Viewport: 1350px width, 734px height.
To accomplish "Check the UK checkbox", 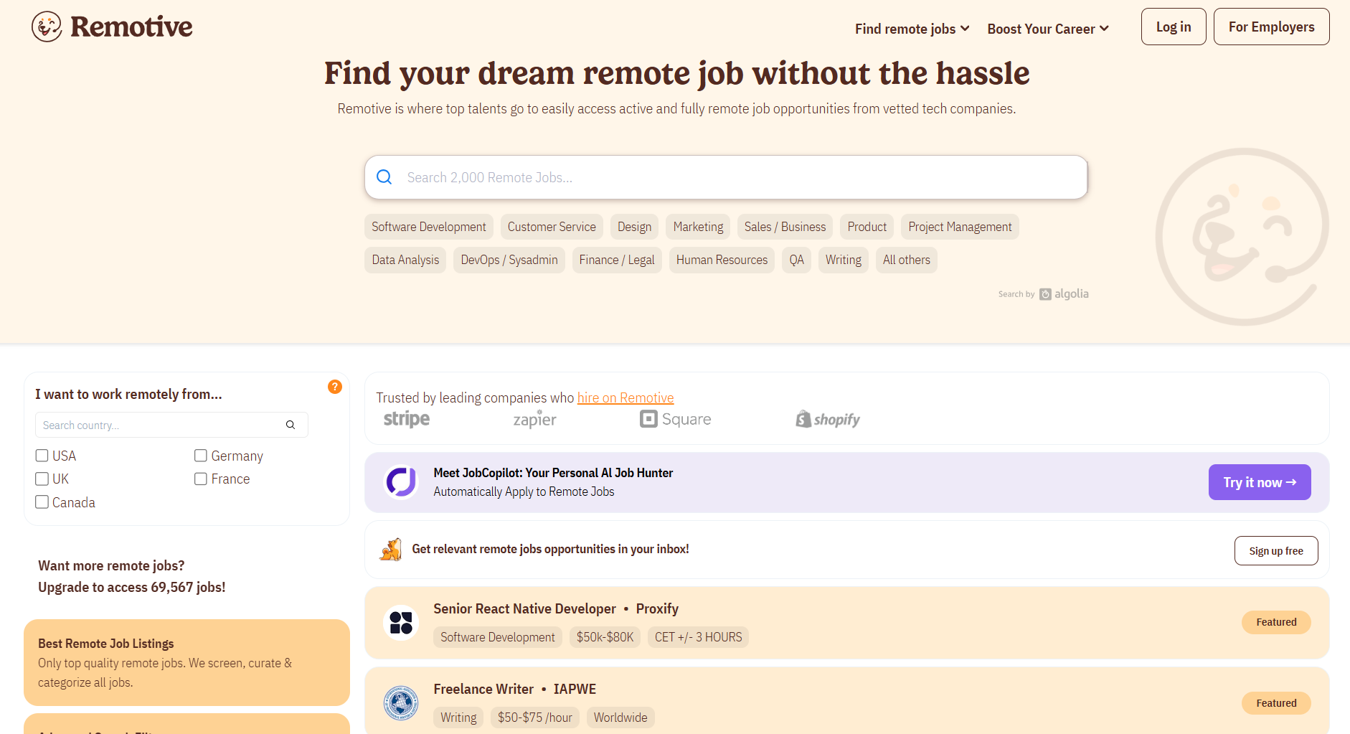I will tap(42, 479).
